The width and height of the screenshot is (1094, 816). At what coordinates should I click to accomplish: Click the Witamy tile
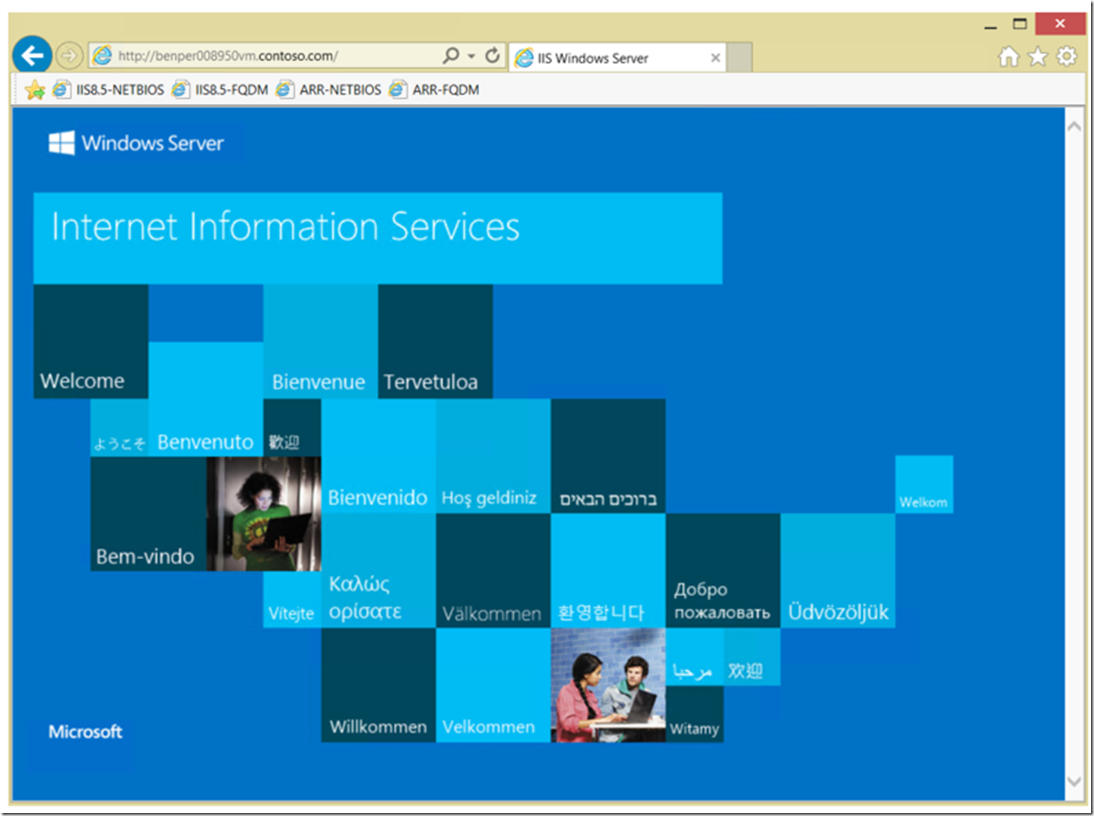694,714
